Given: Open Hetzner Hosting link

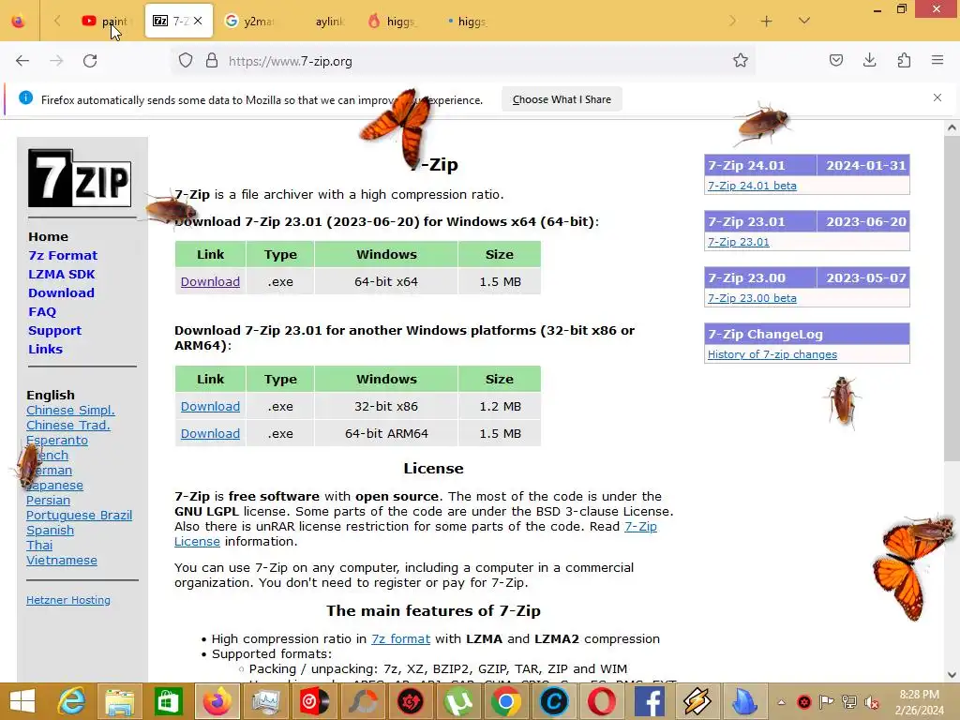Looking at the screenshot, I should (x=67, y=600).
